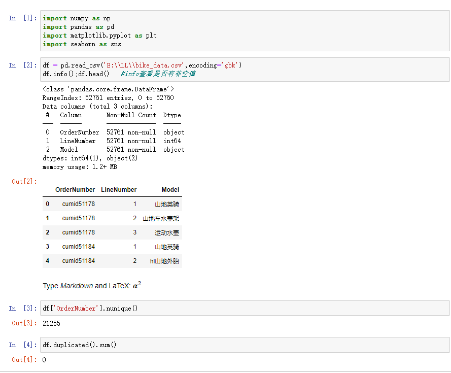The height and width of the screenshot is (373, 451).
Task: Click the OrderNumber row in info output
Action: point(115,132)
